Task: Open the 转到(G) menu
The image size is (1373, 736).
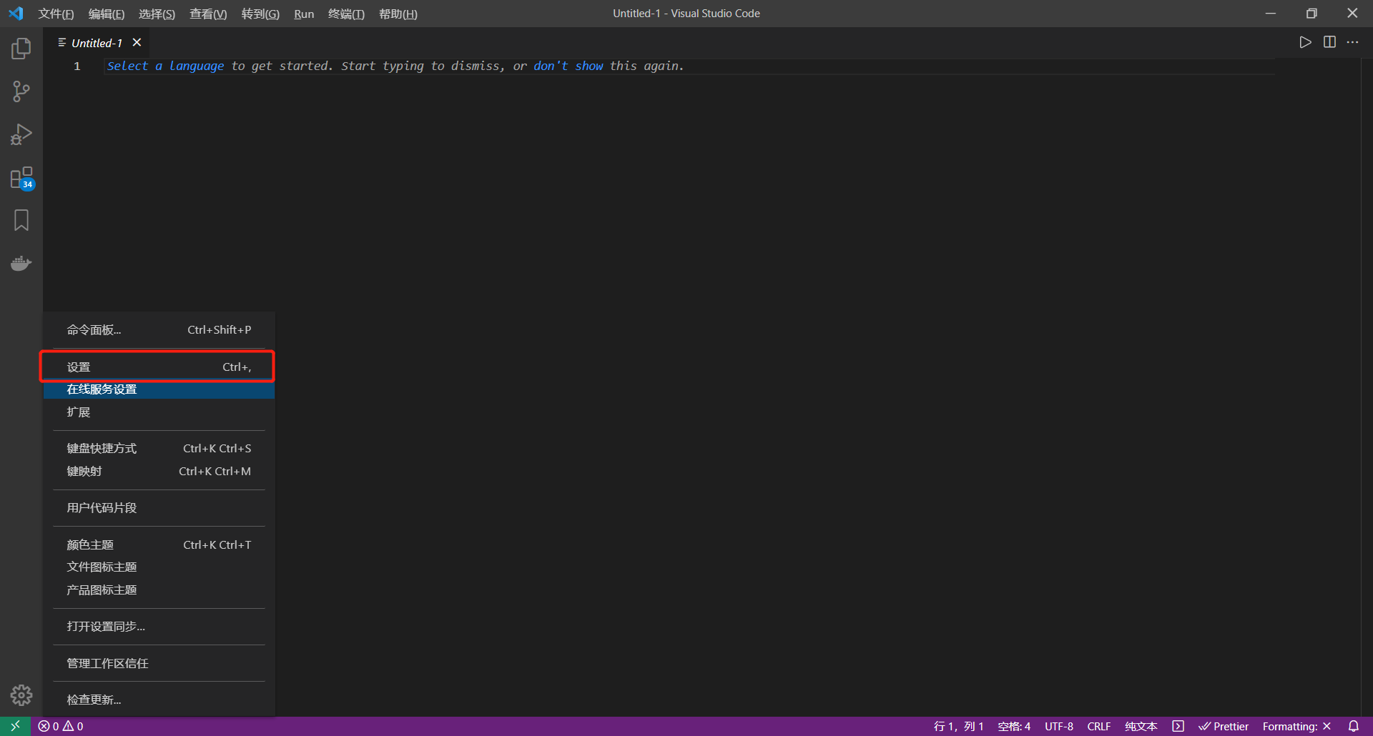Action: [260, 14]
